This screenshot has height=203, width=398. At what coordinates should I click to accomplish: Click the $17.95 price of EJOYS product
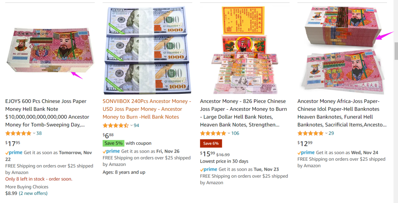(x=13, y=143)
